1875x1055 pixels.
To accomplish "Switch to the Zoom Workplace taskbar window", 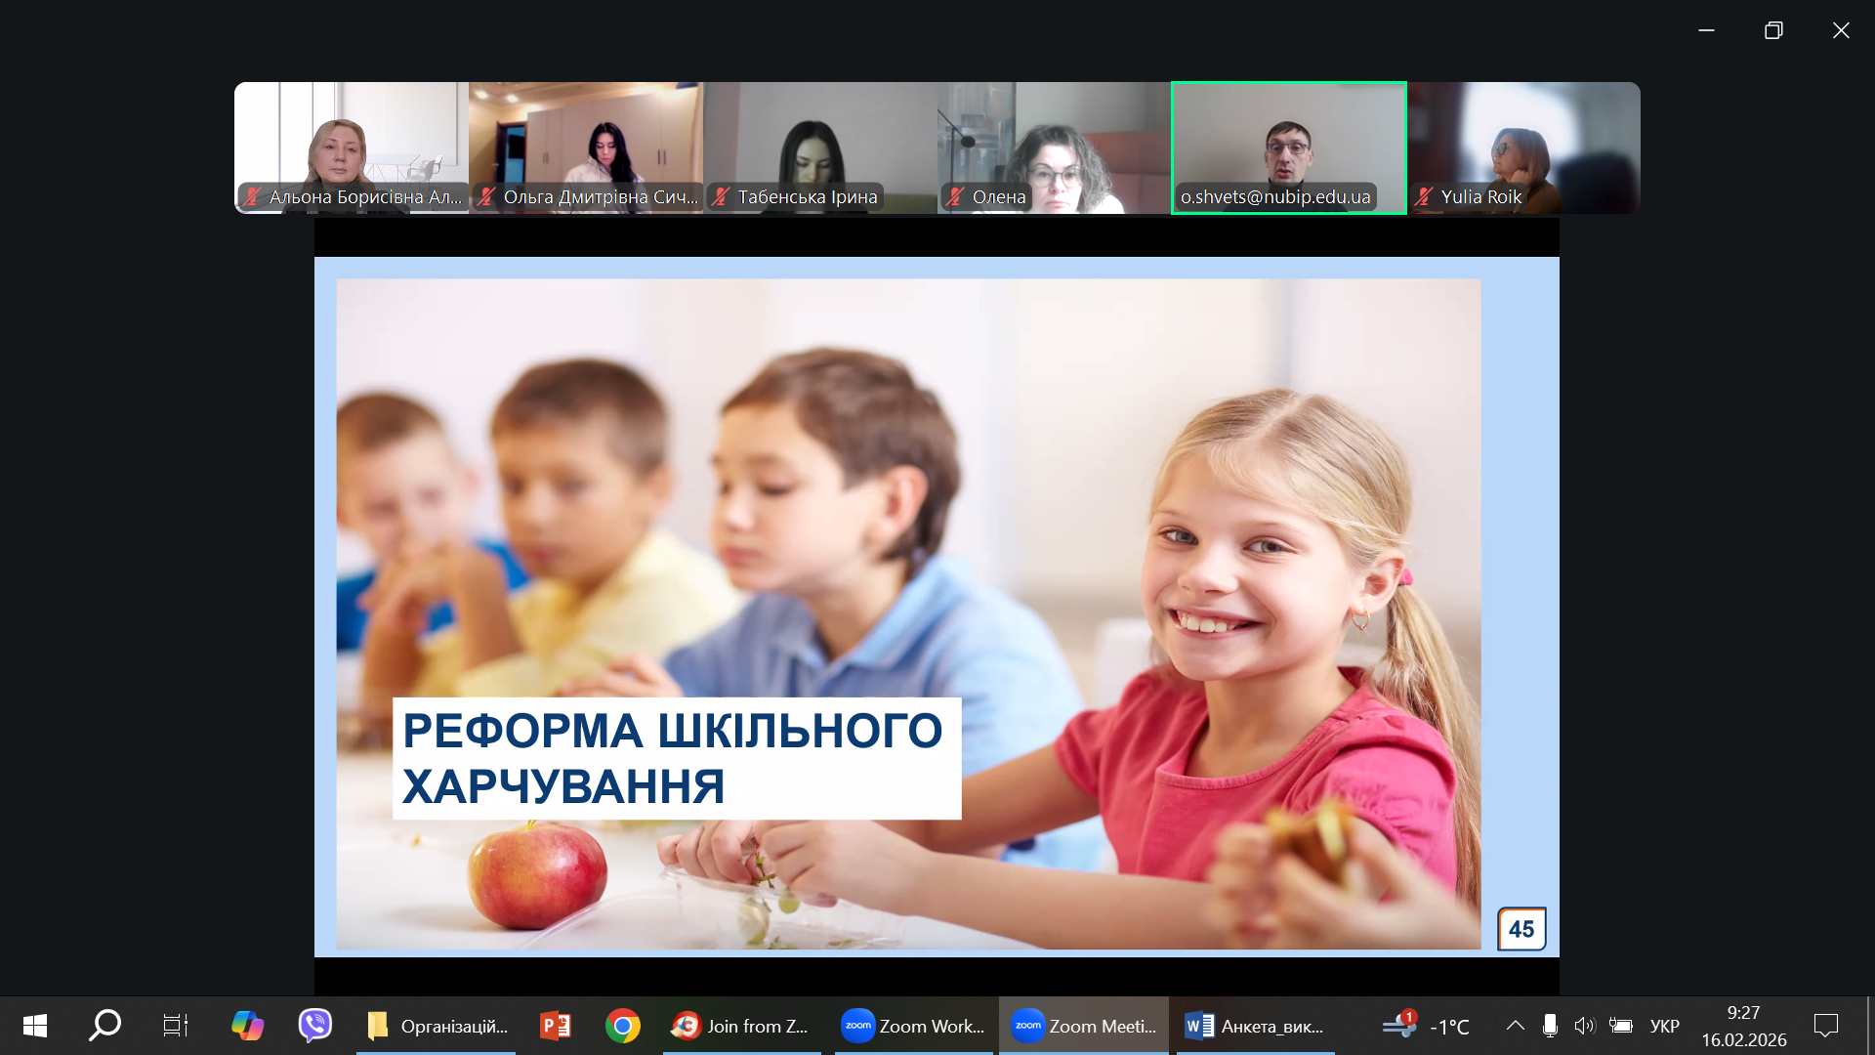I will point(913,1026).
